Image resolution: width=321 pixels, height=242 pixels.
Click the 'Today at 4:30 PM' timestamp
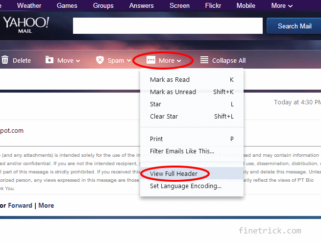pyautogui.click(x=297, y=102)
